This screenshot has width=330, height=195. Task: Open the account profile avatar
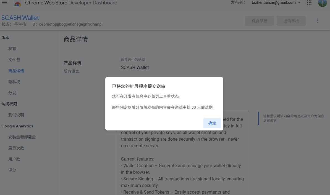[x=323, y=3]
